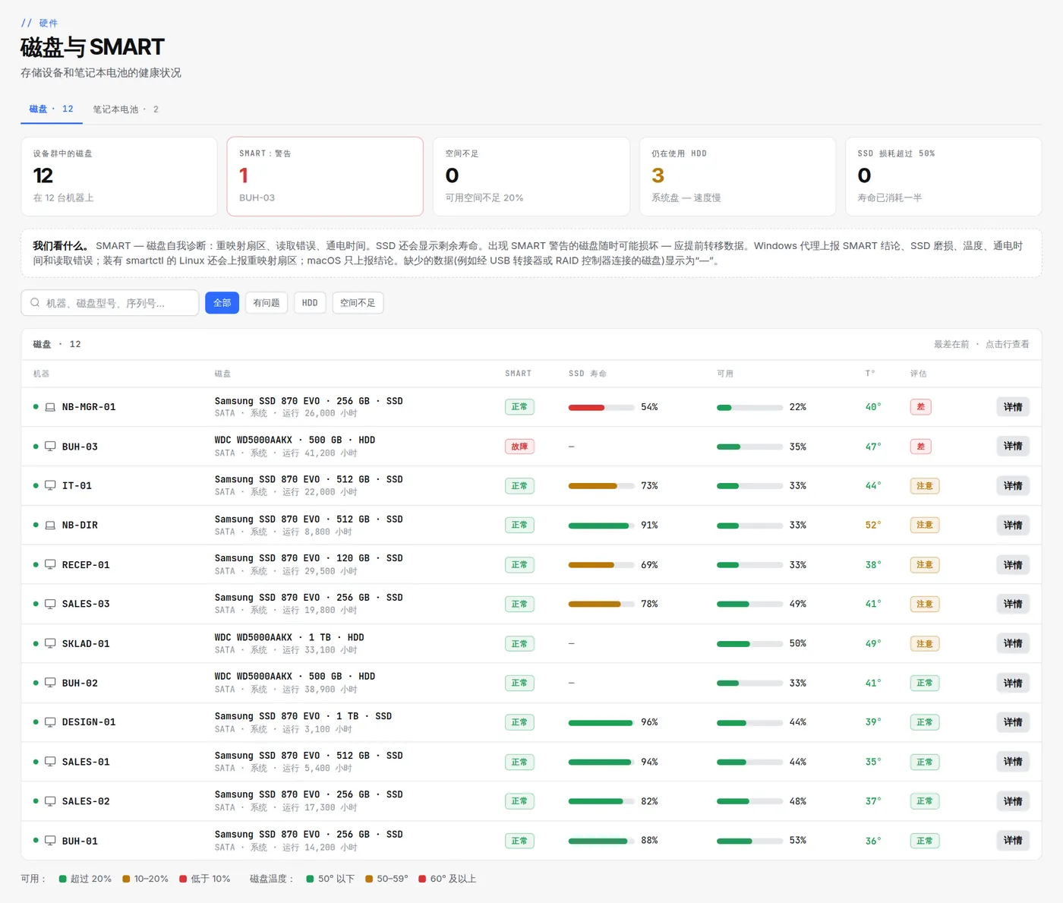Open 详情 for NB-MGR-01
Image resolution: width=1063 pixels, height=903 pixels.
coord(1013,407)
